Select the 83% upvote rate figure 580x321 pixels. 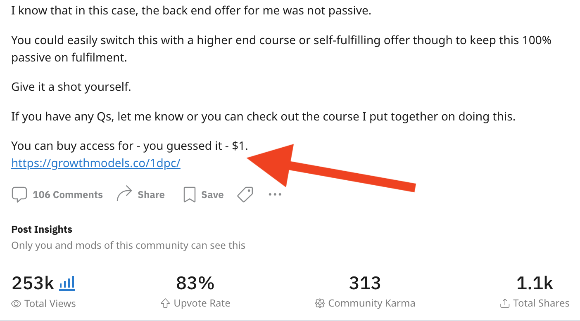point(195,283)
